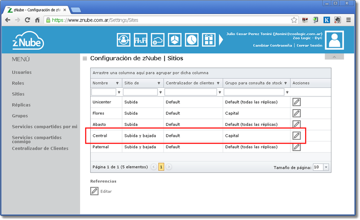Open Usuarios in the side menu
Image resolution: width=360 pixels, height=220 pixels.
(x=22, y=72)
